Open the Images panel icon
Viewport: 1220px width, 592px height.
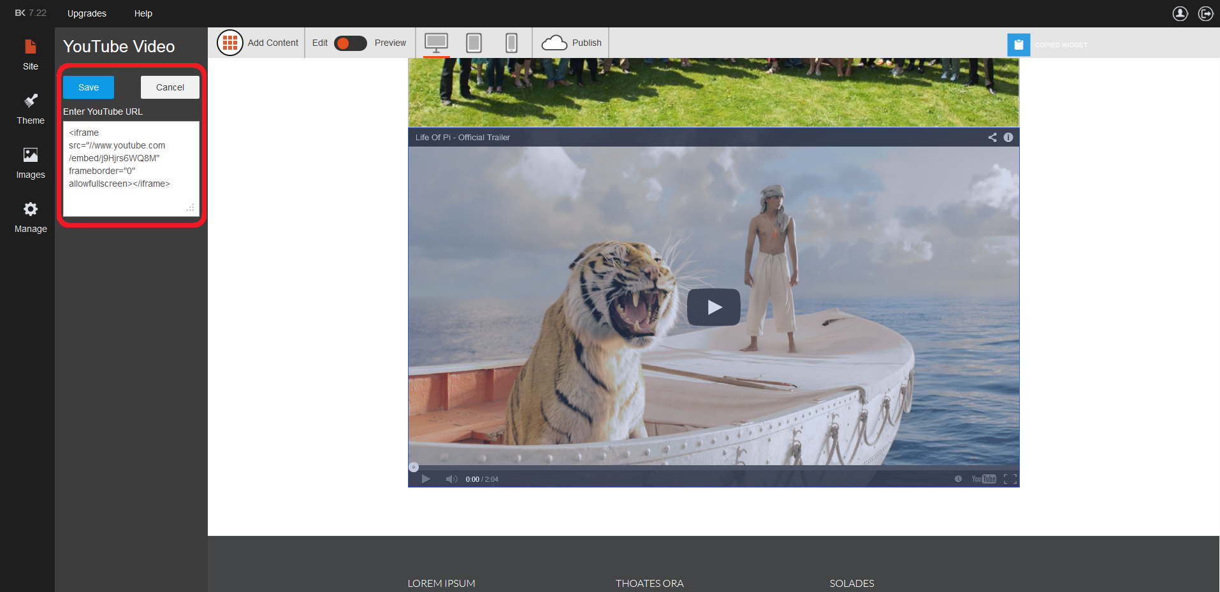point(30,155)
